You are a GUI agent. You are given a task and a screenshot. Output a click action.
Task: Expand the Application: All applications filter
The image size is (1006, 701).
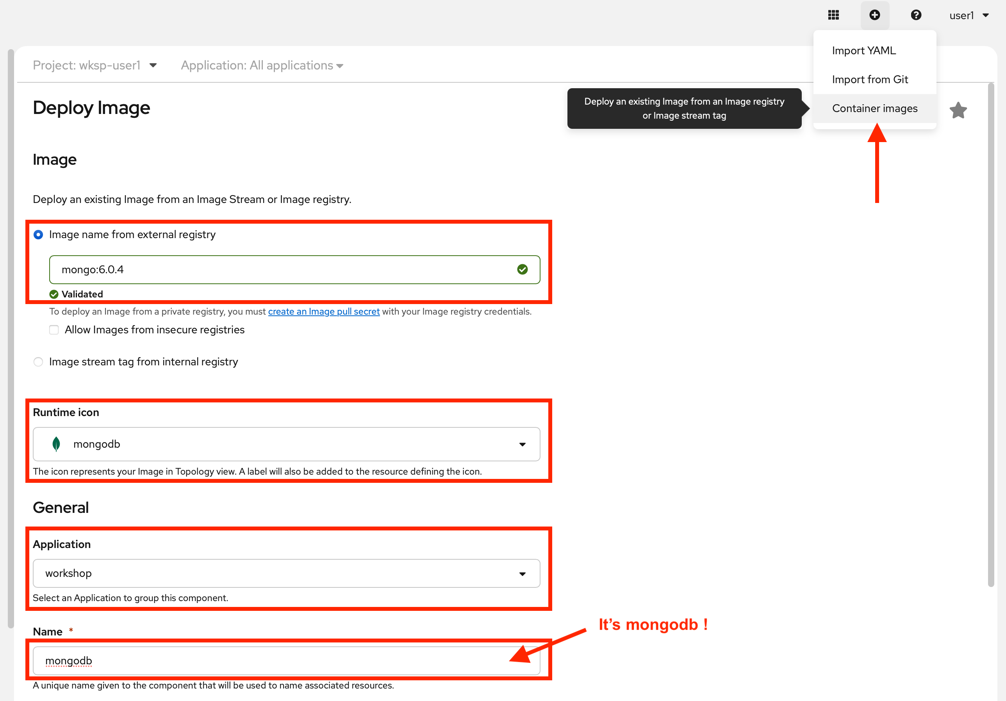(262, 65)
